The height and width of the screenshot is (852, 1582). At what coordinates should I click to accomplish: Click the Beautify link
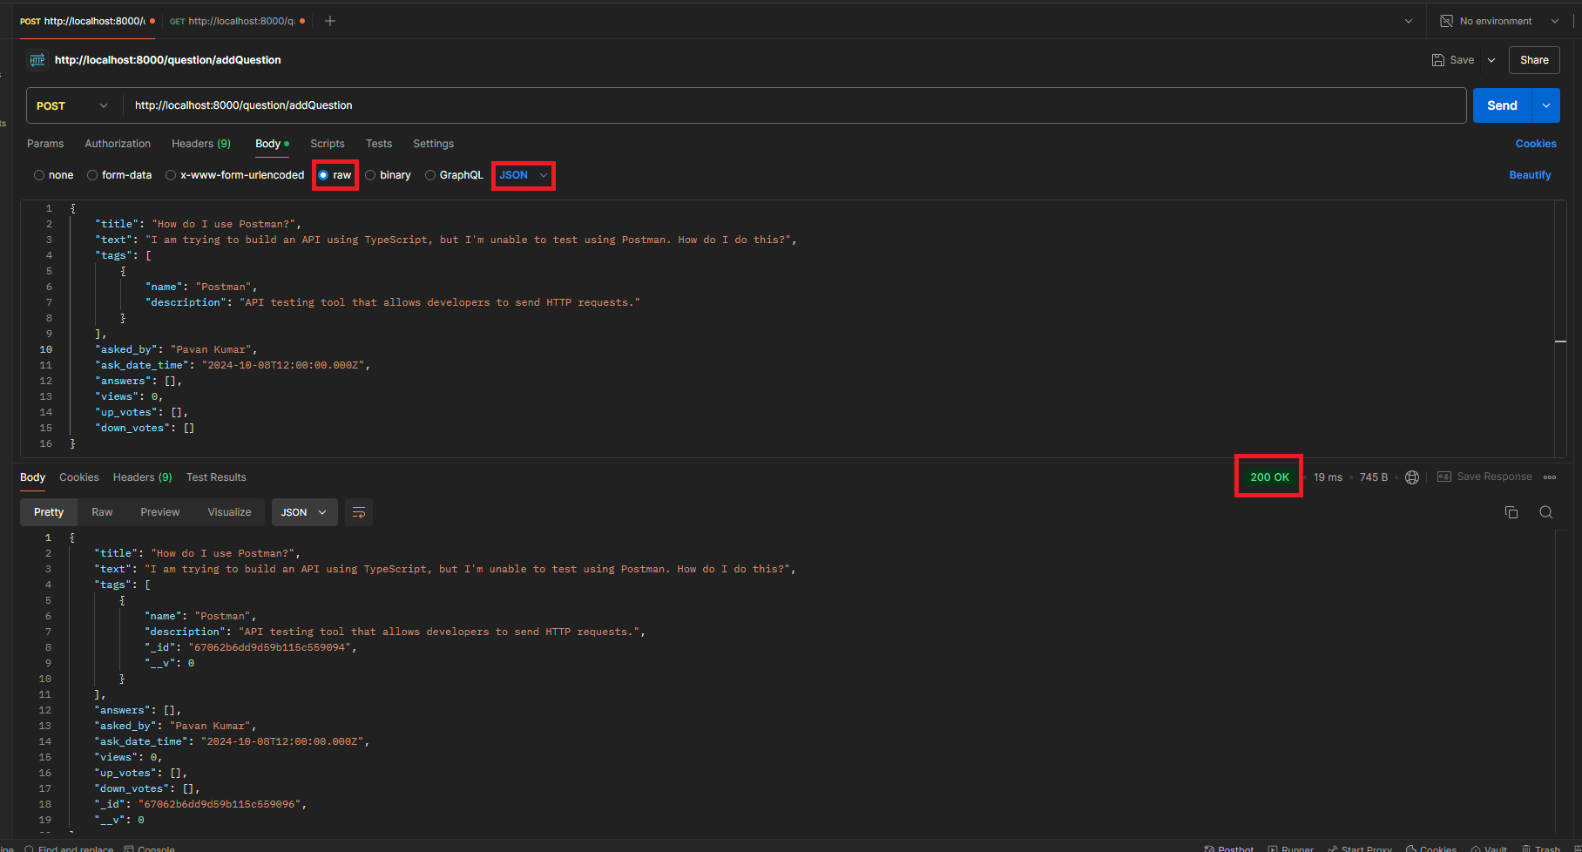[x=1530, y=175]
